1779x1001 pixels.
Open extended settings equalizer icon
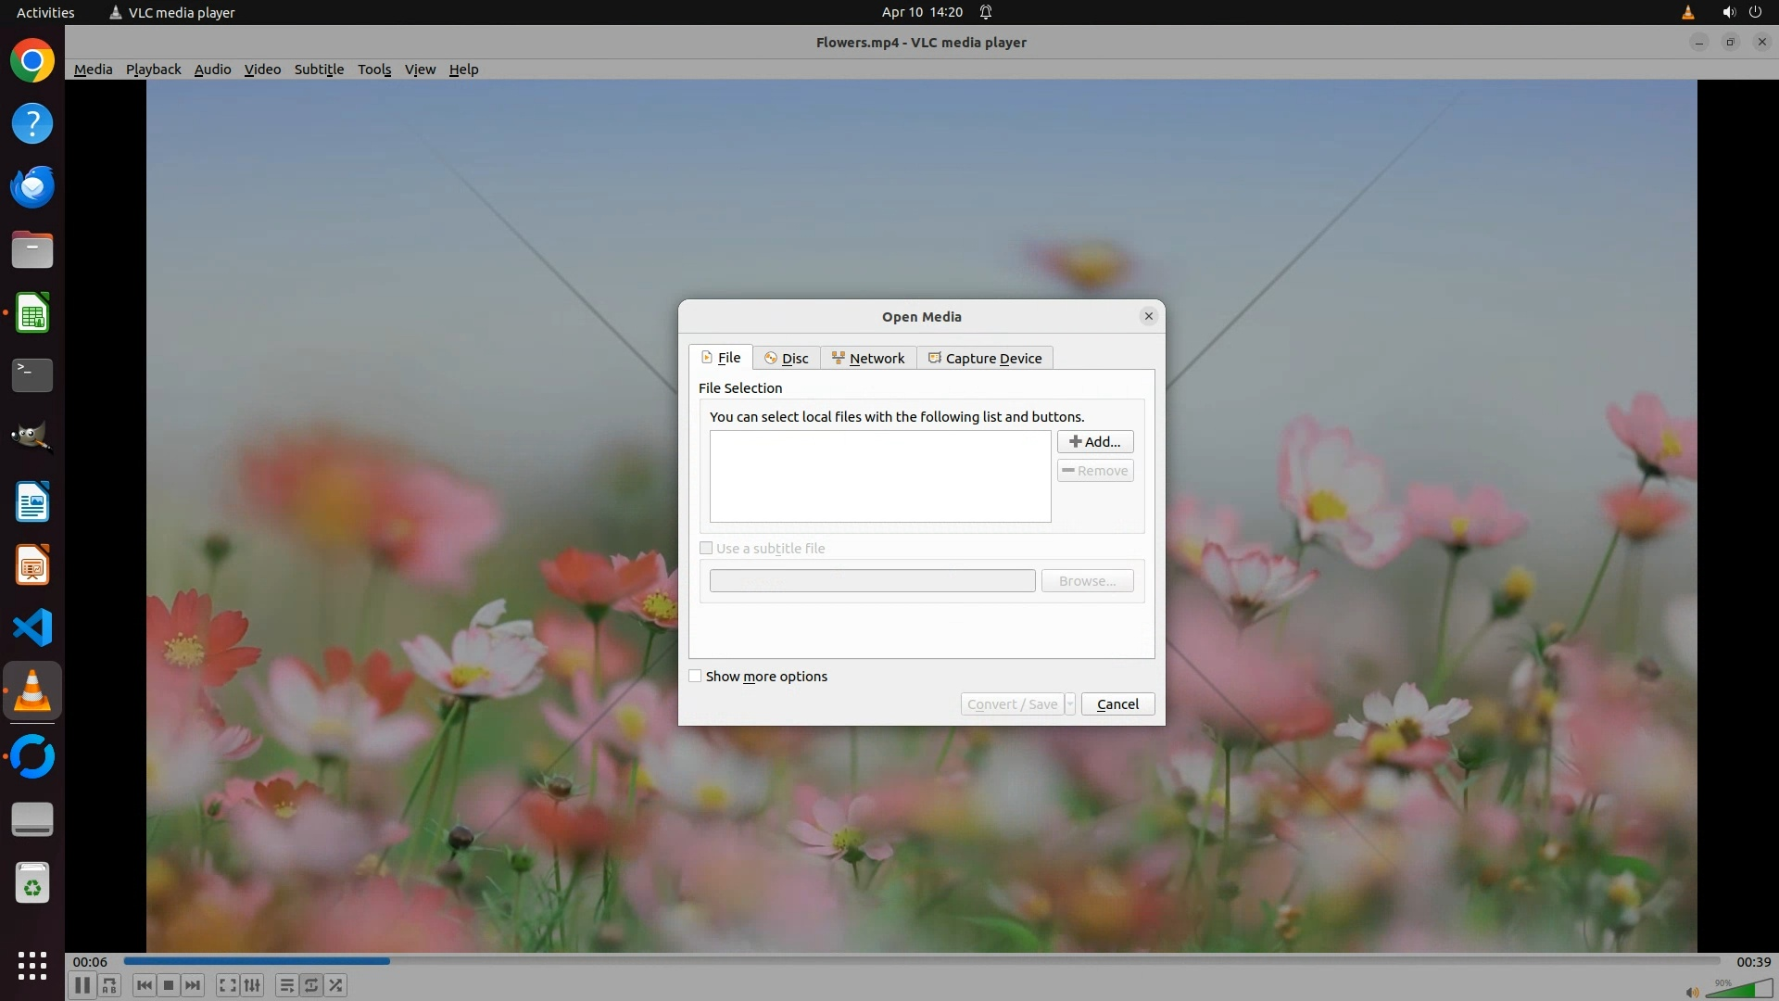click(252, 985)
